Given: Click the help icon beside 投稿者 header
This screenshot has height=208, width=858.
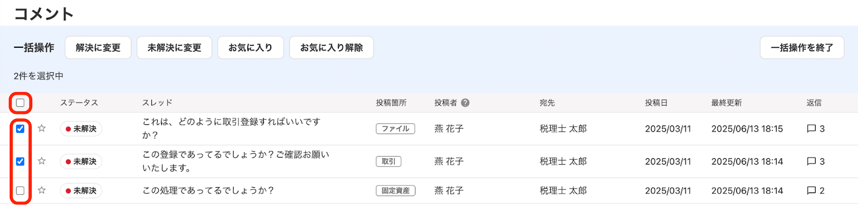Looking at the screenshot, I should (x=465, y=103).
